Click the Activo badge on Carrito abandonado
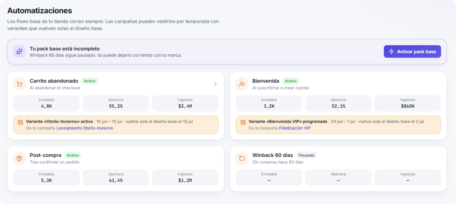 pos(90,81)
